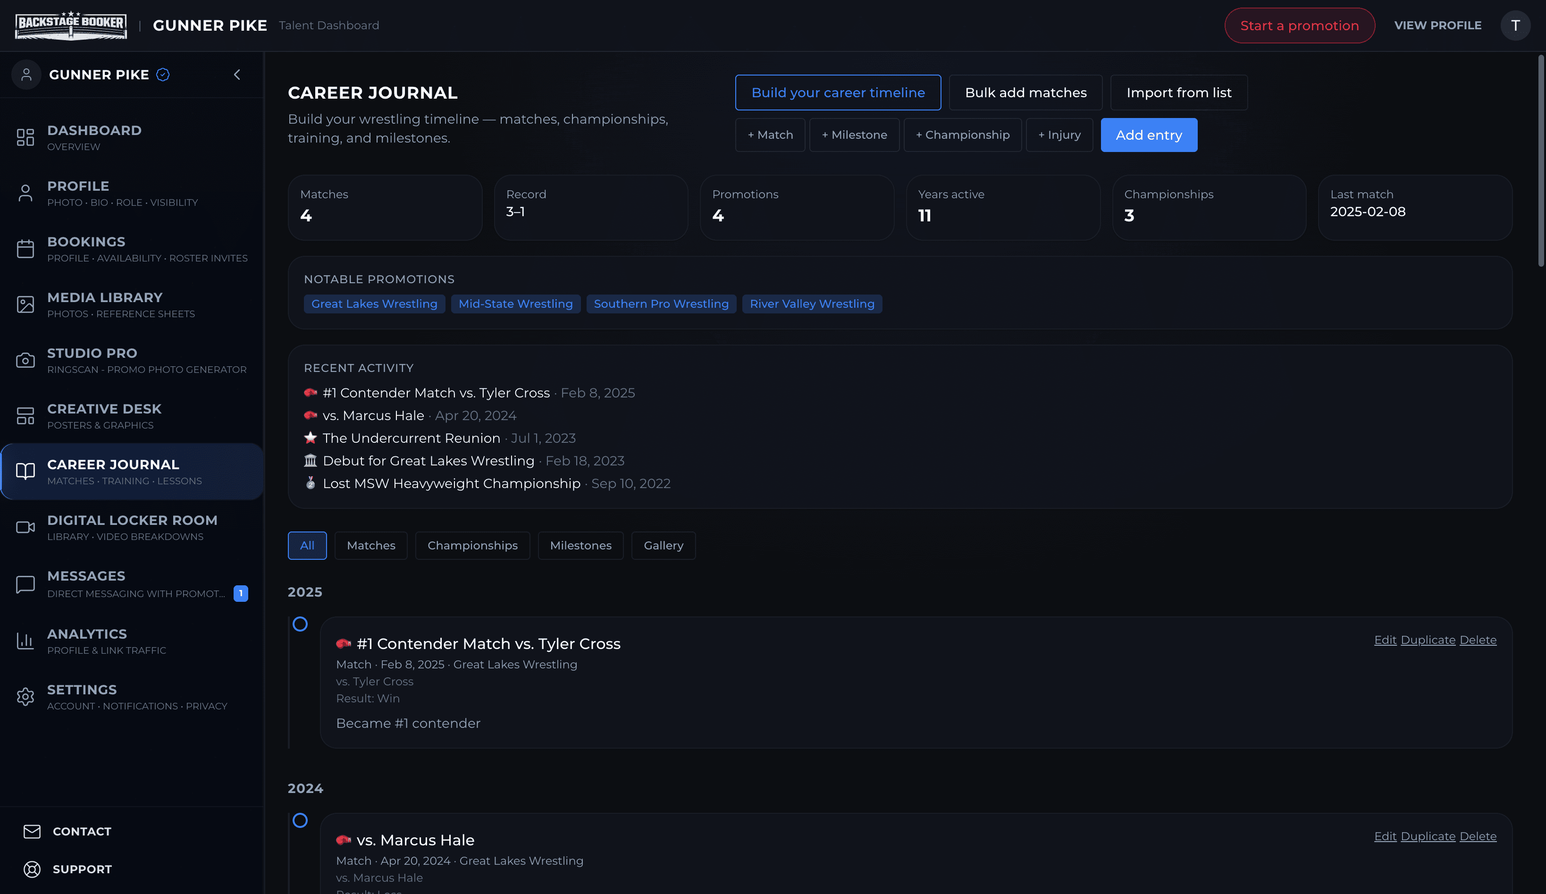Open Media Library photos icon
The height and width of the screenshot is (894, 1546).
25,304
